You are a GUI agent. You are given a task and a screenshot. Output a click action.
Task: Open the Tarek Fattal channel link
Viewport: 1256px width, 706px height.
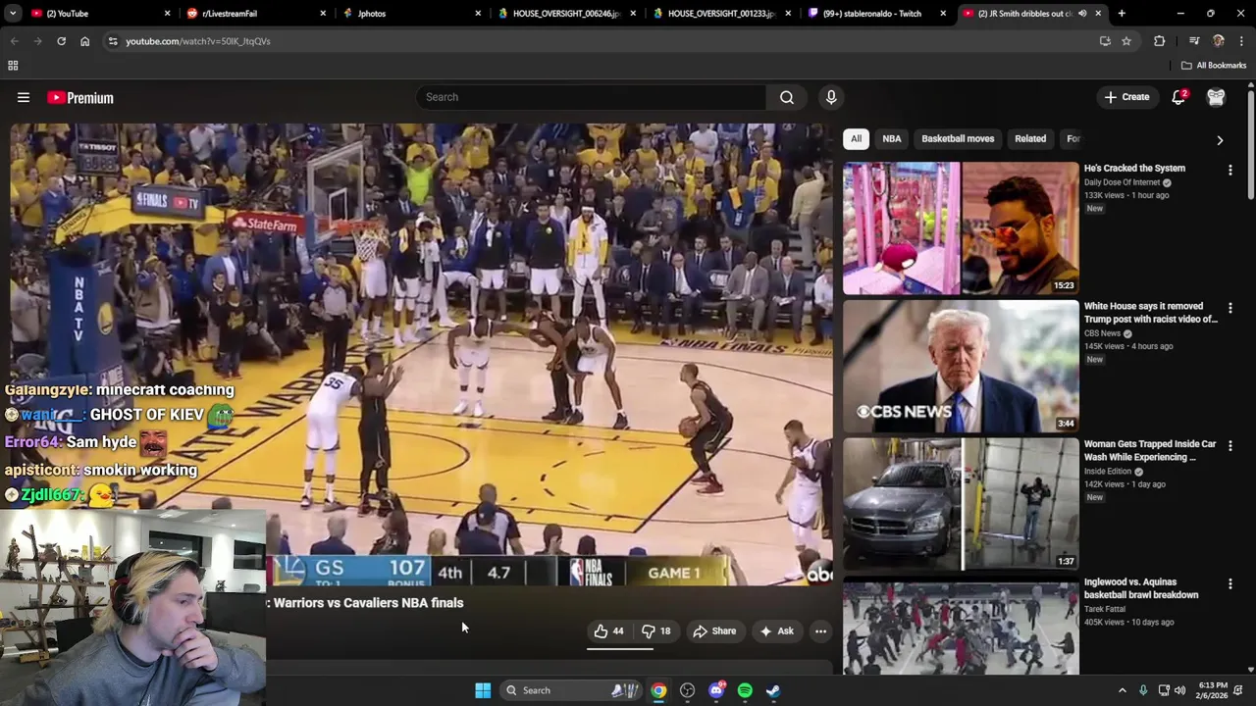coord(1105,609)
